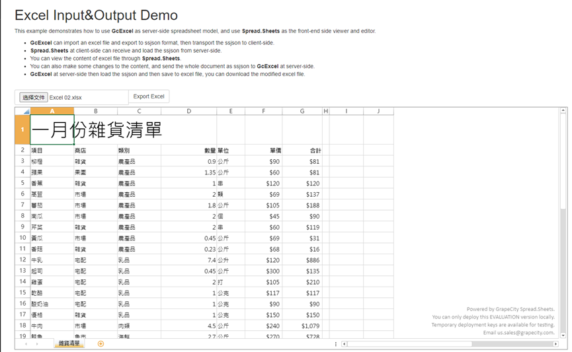Click the 合計 header cell

click(302, 150)
